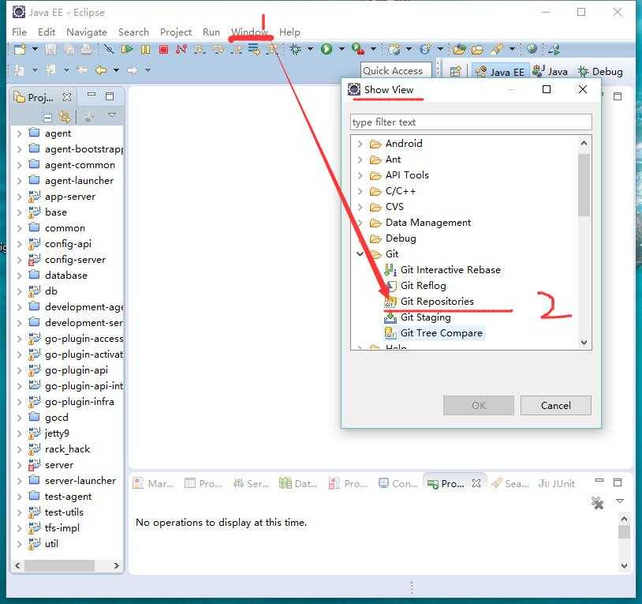Expand the API Tools folder
Viewport: 642px width, 604px height.
pyautogui.click(x=360, y=175)
